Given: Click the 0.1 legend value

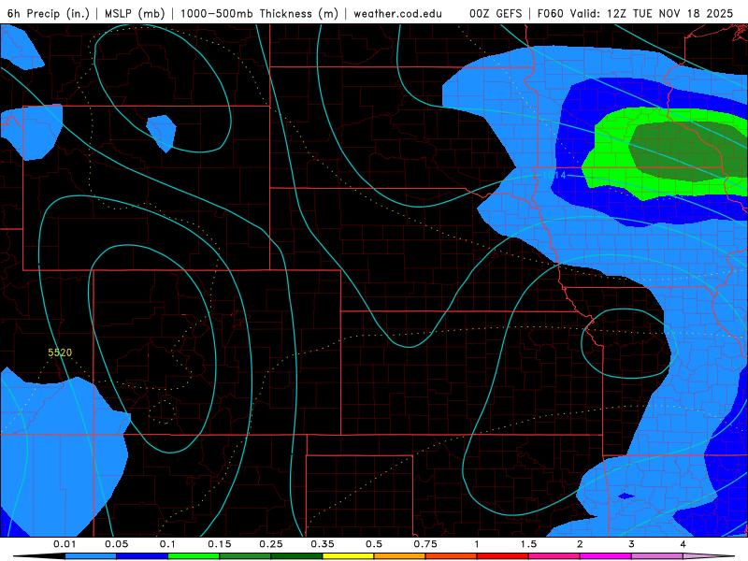Looking at the screenshot, I should pyautogui.click(x=167, y=544).
